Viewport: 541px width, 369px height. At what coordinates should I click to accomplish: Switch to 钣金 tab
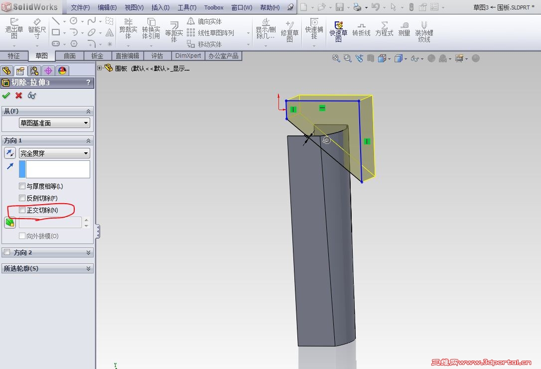click(x=97, y=56)
